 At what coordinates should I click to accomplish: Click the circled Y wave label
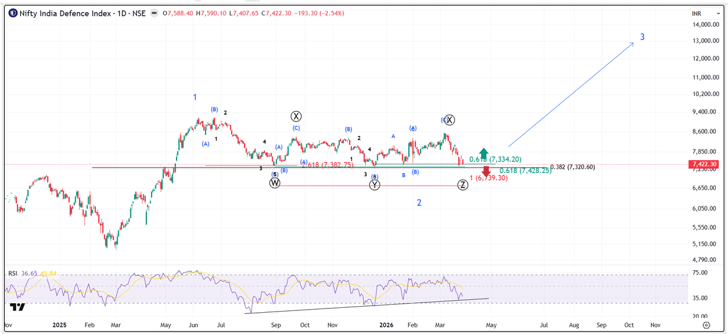[375, 185]
